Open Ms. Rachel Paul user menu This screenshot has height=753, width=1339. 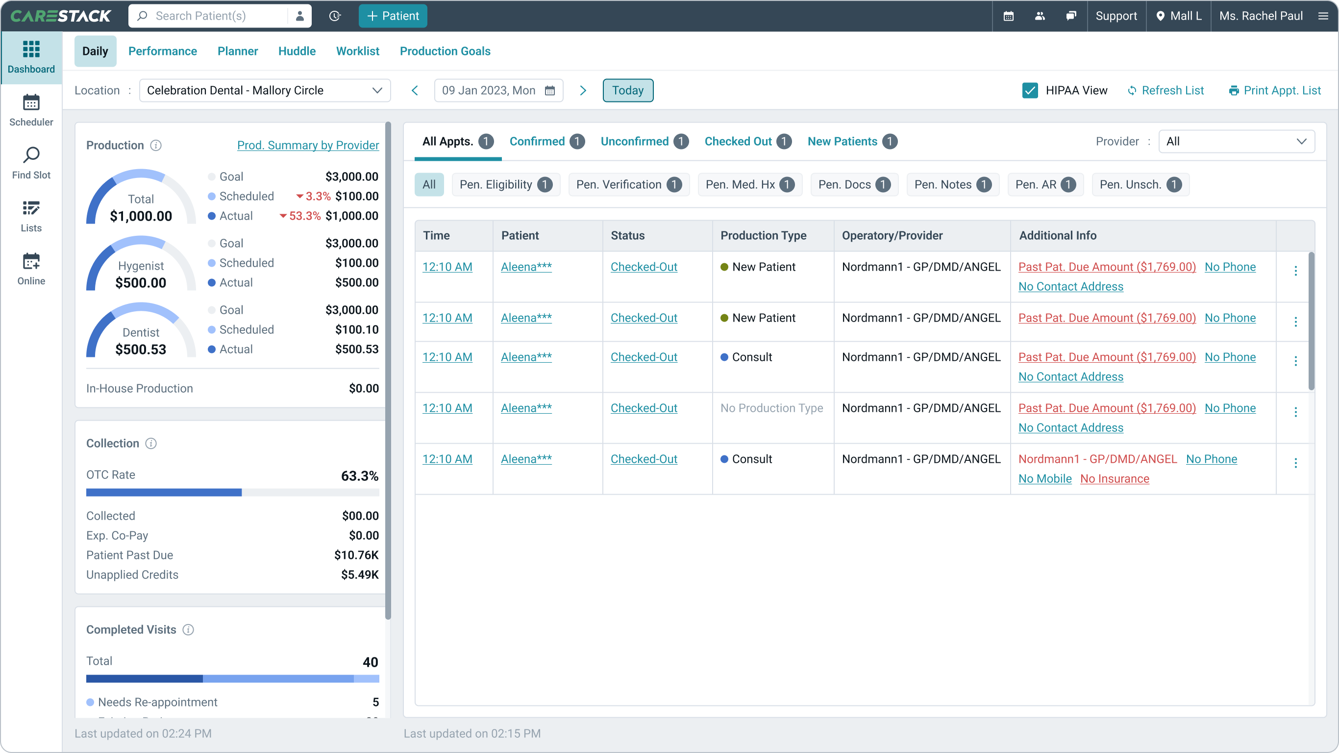click(x=1261, y=16)
